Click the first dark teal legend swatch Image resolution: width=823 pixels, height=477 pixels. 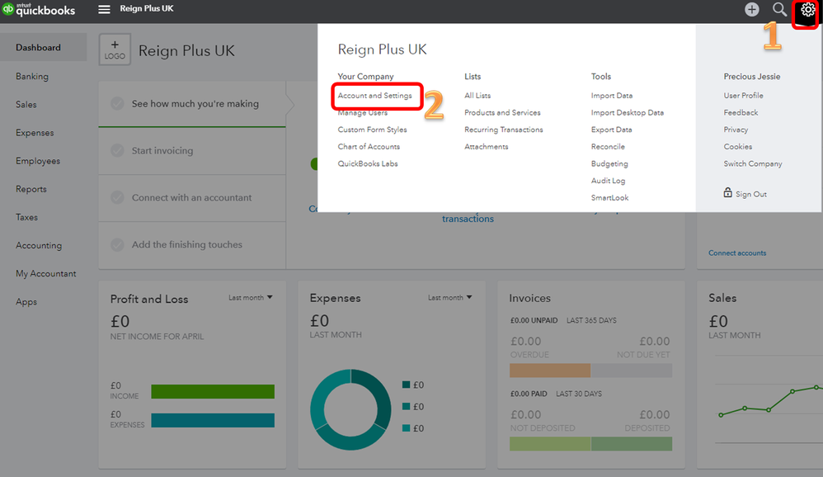pyautogui.click(x=406, y=385)
